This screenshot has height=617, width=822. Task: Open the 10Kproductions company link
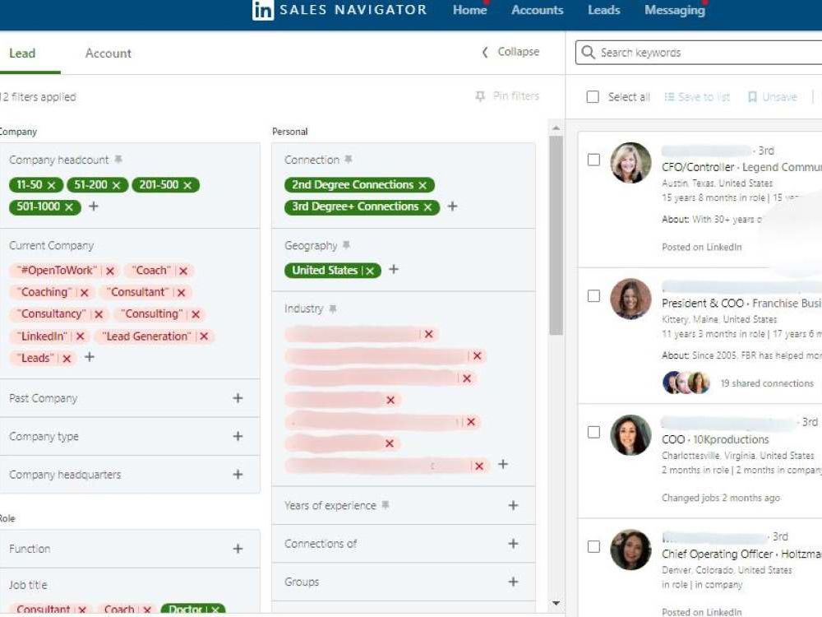pyautogui.click(x=731, y=439)
